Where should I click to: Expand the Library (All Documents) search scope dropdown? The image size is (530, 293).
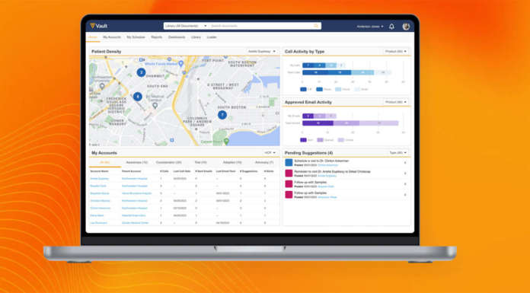coord(186,26)
